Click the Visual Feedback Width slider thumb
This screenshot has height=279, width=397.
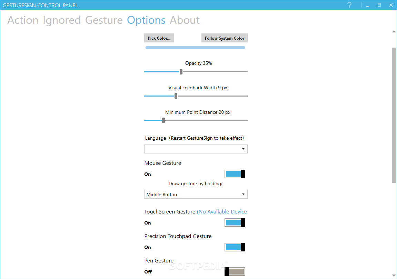[176, 96]
